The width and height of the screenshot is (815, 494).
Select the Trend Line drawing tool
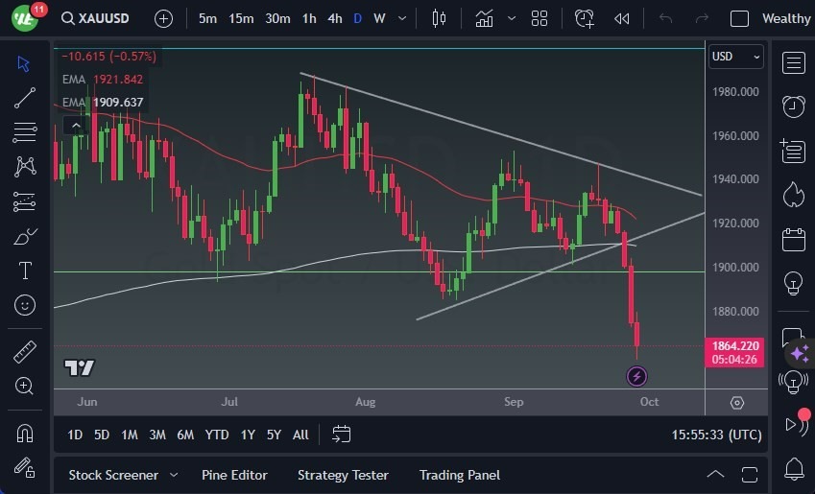(25, 98)
